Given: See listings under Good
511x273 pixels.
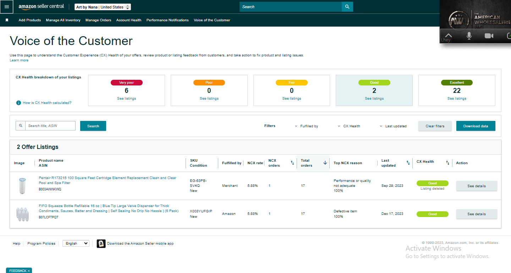Looking at the screenshot, I should (x=374, y=99).
